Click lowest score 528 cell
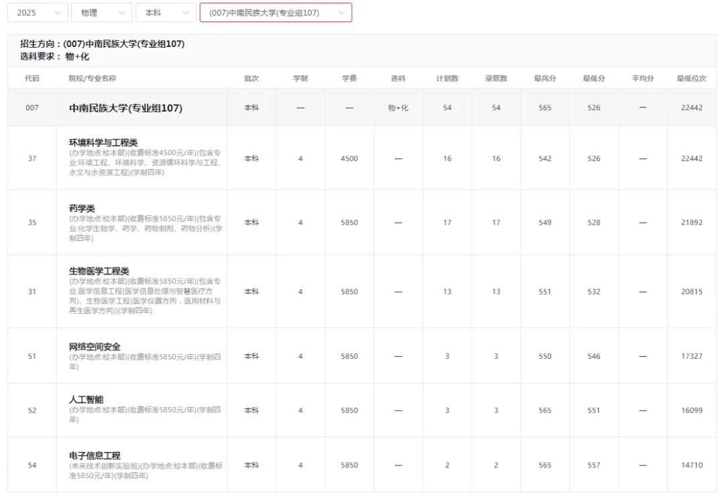Viewport: 724px width, 501px height. (594, 223)
